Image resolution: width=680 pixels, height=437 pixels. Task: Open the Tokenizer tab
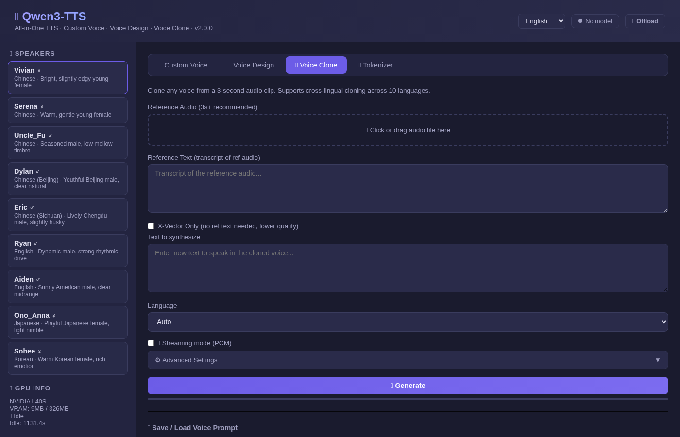(375, 65)
